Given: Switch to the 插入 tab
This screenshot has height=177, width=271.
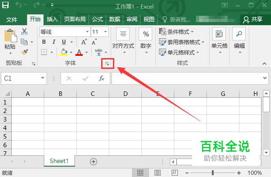Looking at the screenshot, I should pyautogui.click(x=52, y=19).
